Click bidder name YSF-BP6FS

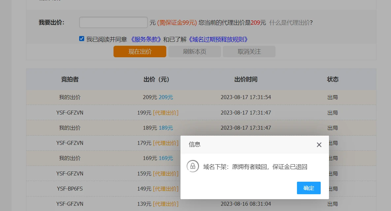(x=70, y=189)
